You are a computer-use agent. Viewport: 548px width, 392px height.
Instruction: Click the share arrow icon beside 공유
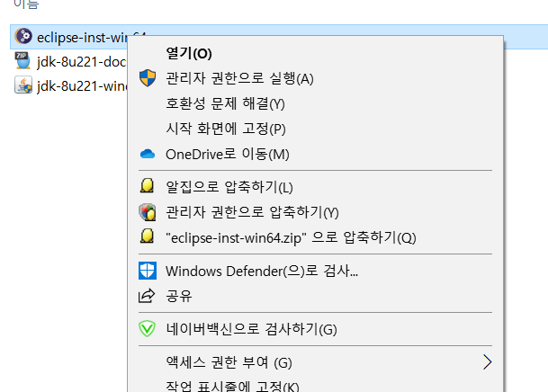click(147, 296)
